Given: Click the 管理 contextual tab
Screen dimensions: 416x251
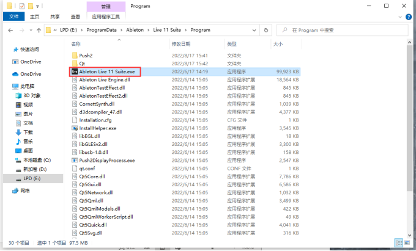Looking at the screenshot, I should click(x=106, y=7).
